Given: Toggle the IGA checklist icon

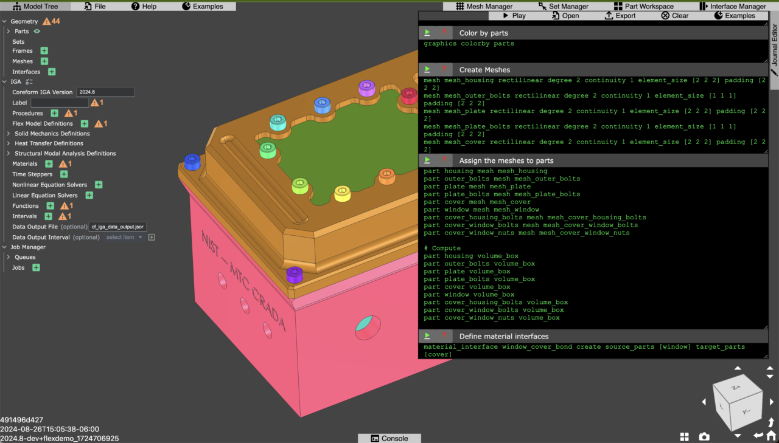Looking at the screenshot, I should pos(29,81).
